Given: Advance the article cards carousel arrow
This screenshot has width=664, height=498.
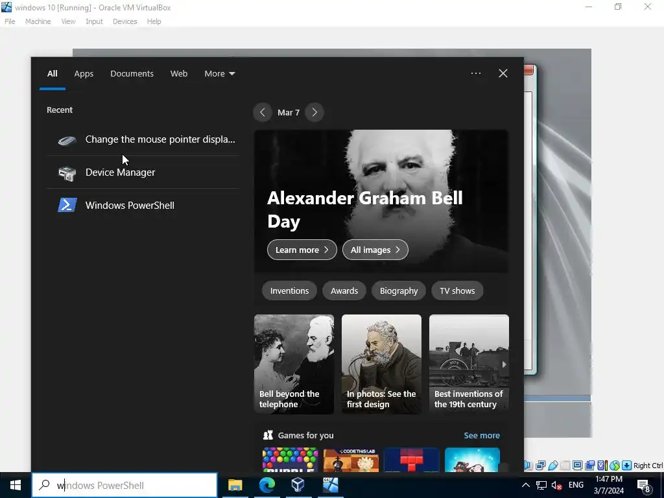Looking at the screenshot, I should pyautogui.click(x=504, y=364).
